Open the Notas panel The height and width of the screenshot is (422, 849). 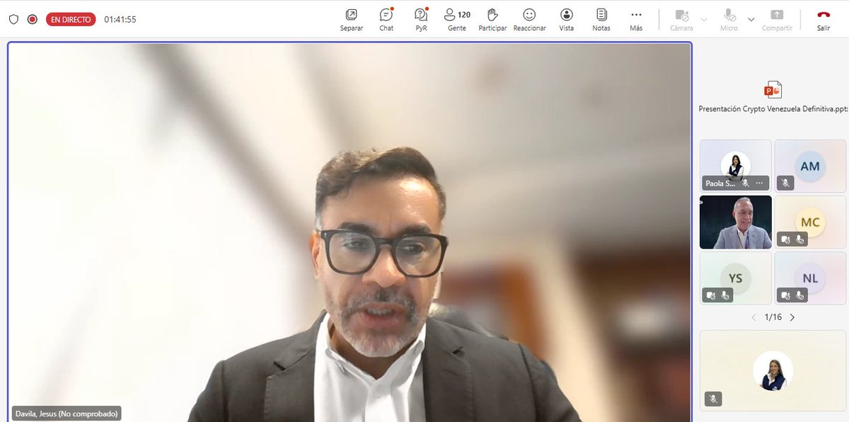pos(601,19)
